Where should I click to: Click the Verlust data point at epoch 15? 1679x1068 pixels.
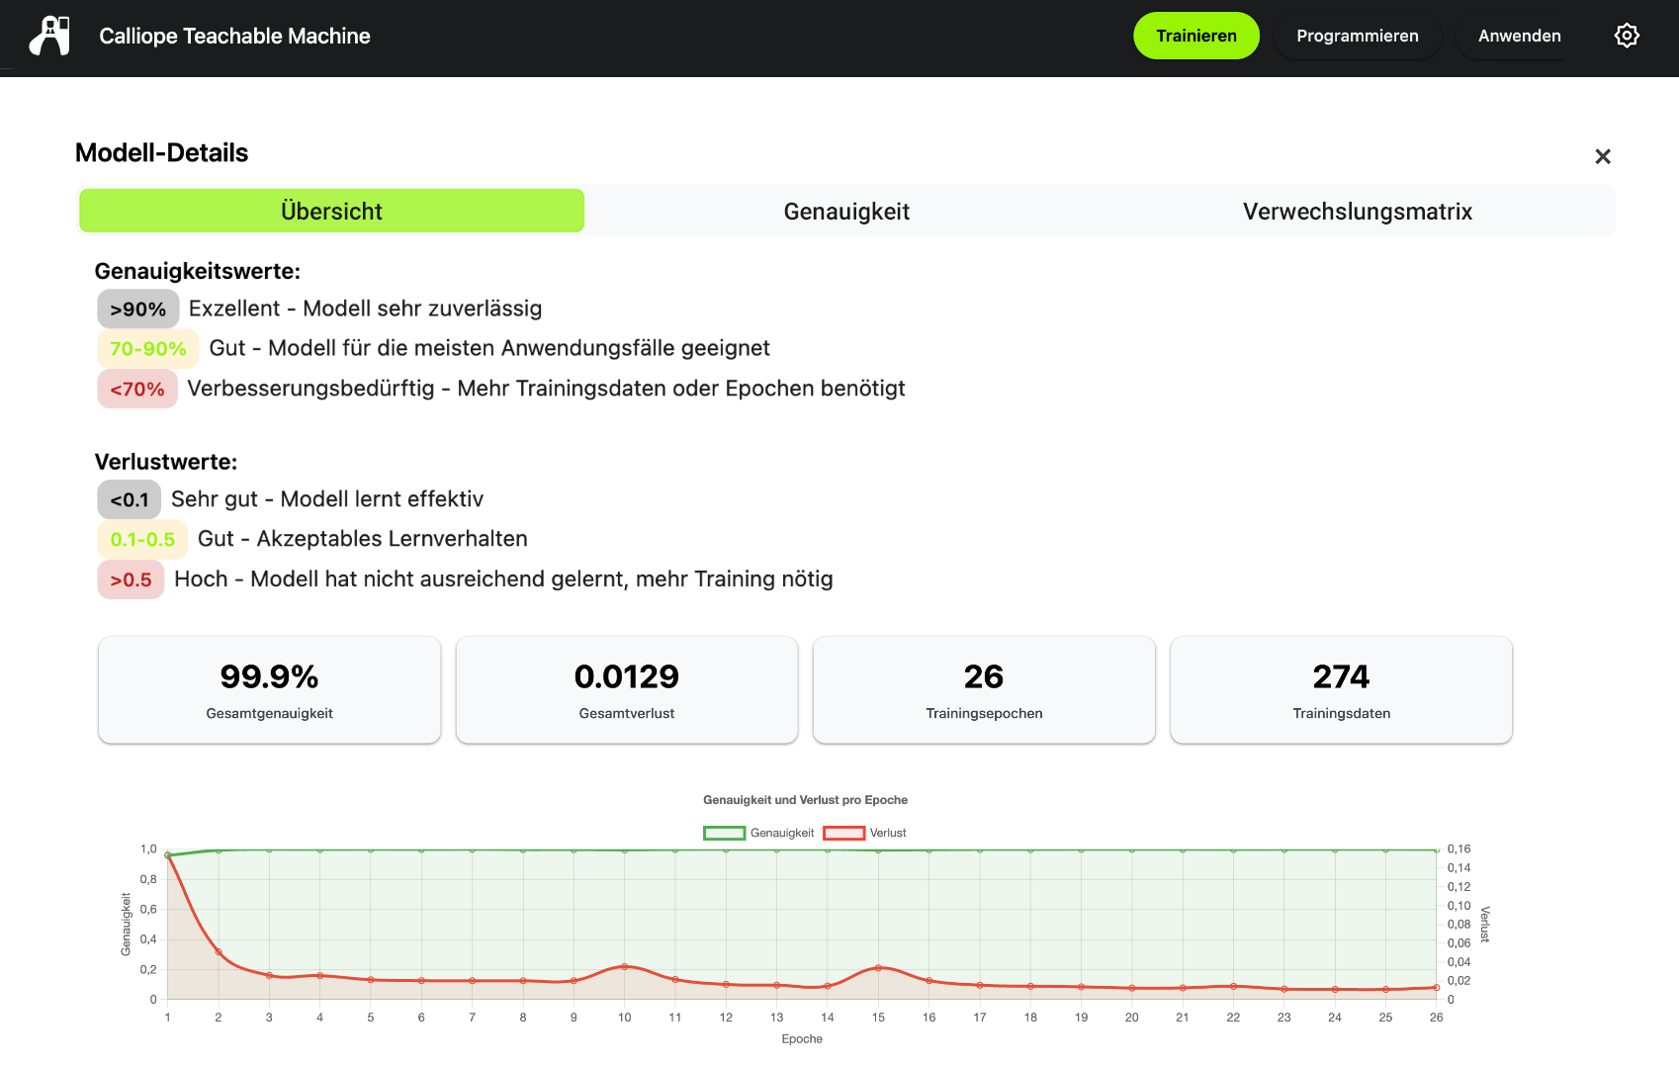pyautogui.click(x=878, y=967)
